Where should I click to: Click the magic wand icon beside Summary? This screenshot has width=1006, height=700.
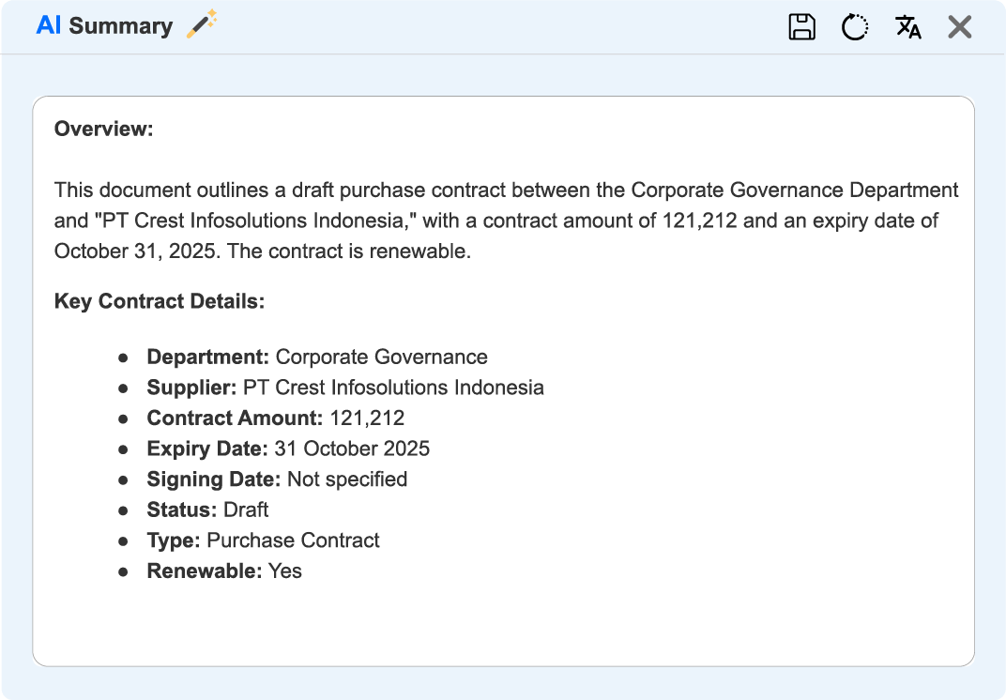click(x=201, y=24)
